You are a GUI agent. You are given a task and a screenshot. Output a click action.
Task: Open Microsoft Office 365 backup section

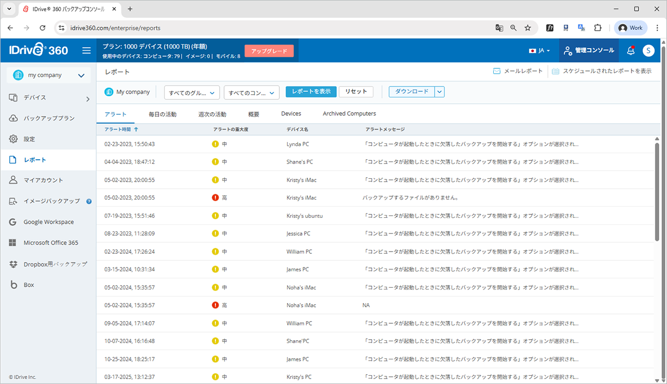point(50,243)
